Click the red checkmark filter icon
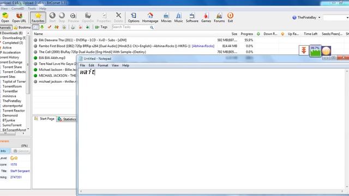This screenshot has width=349, height=196. 50,27
